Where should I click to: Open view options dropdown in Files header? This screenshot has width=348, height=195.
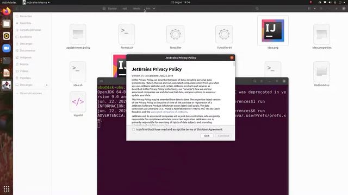pyautogui.click(x=315, y=9)
